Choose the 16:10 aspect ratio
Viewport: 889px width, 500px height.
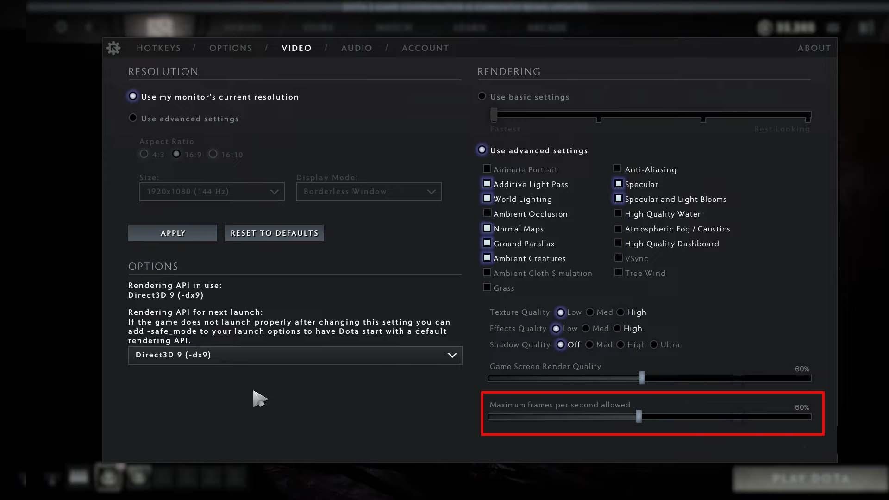tap(213, 154)
